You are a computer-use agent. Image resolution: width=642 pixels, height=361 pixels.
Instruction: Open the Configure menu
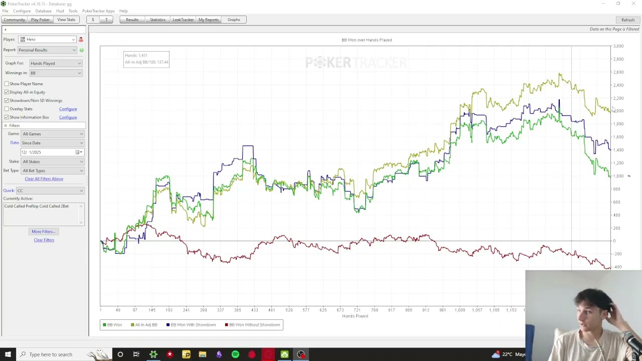(x=22, y=11)
